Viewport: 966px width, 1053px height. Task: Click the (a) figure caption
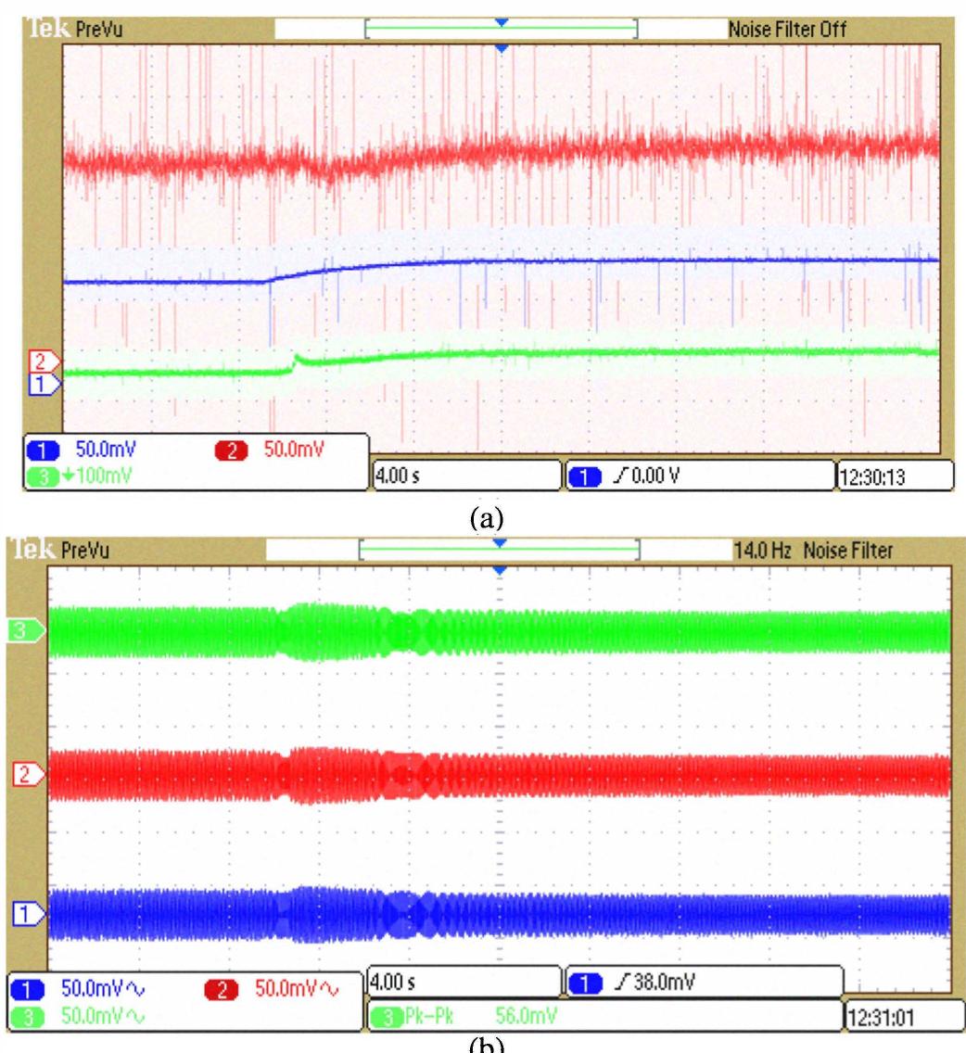point(487,518)
